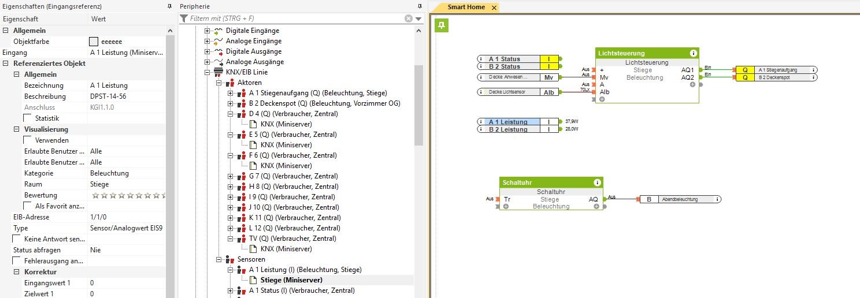Click the plus icon below AQ2 in Lichtsteuerung
Screen dimensions: 860x298
click(x=692, y=84)
